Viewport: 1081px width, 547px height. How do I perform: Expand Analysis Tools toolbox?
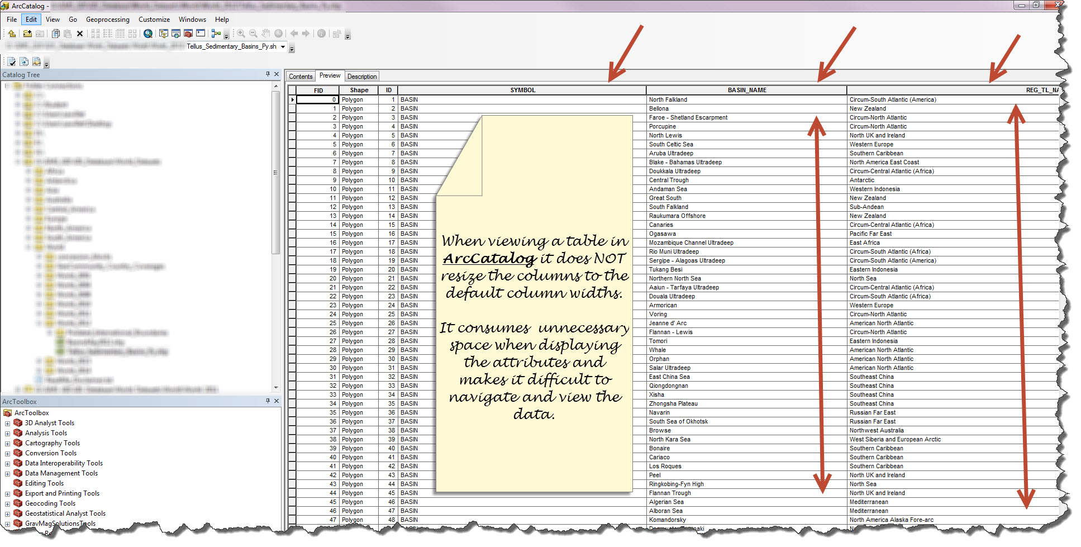point(8,434)
